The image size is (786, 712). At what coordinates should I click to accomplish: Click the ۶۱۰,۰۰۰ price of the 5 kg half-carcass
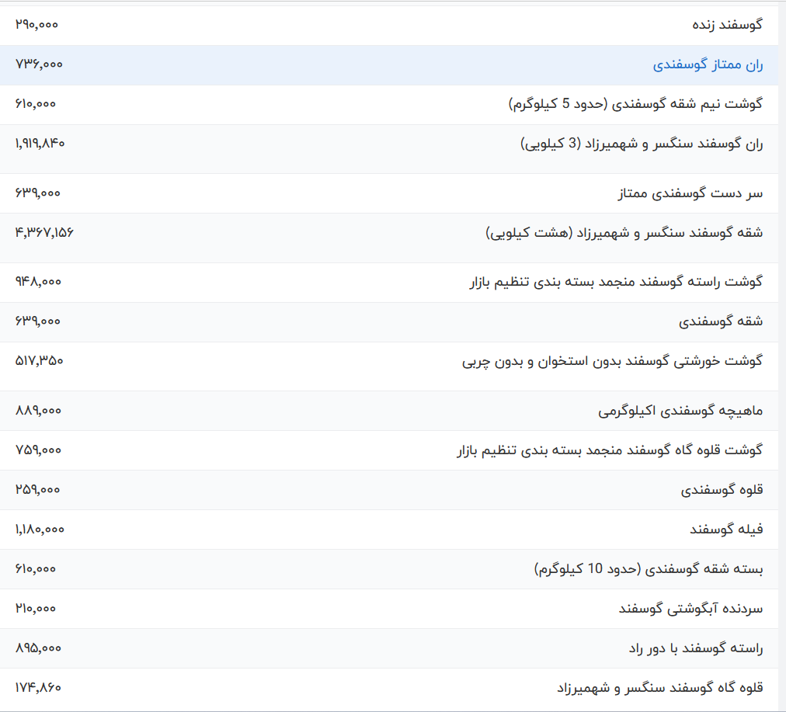point(36,104)
